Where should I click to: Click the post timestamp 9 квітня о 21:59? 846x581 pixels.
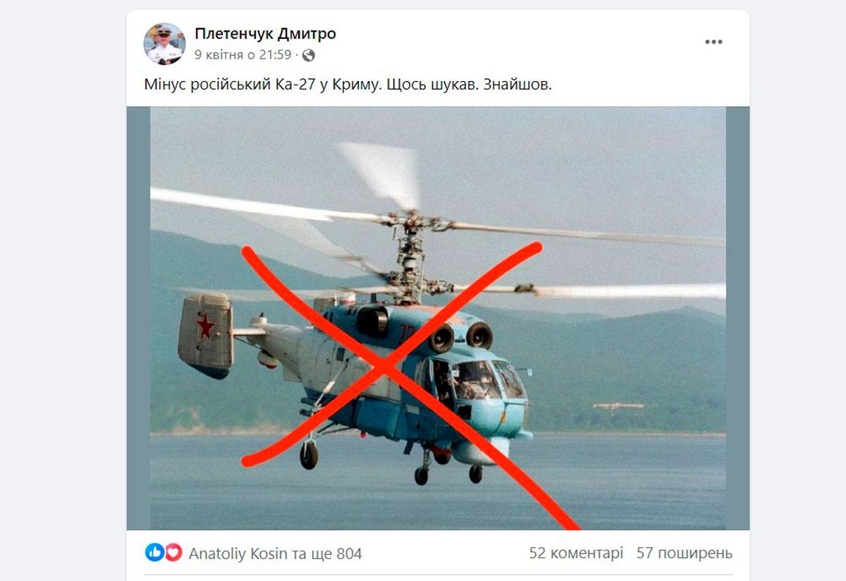point(243,55)
